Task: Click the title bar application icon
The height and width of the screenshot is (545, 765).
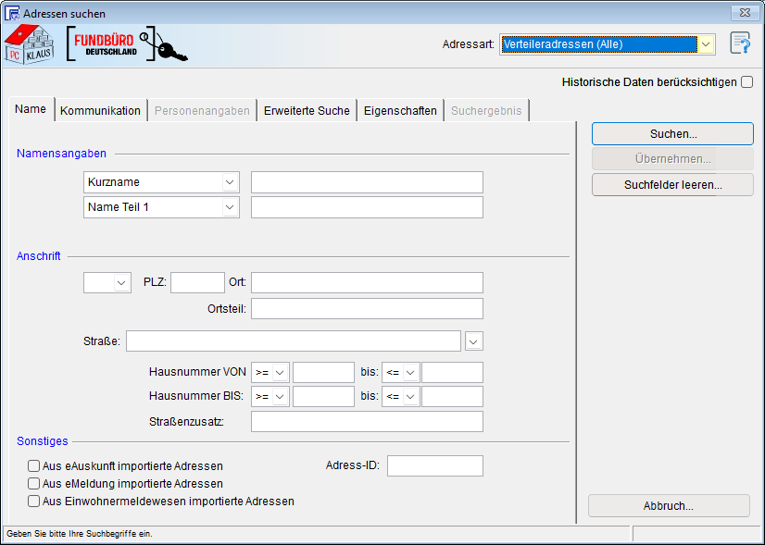Action: pos(12,14)
